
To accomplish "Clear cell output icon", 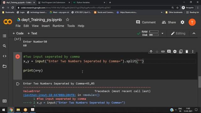I will click(18, 84).
